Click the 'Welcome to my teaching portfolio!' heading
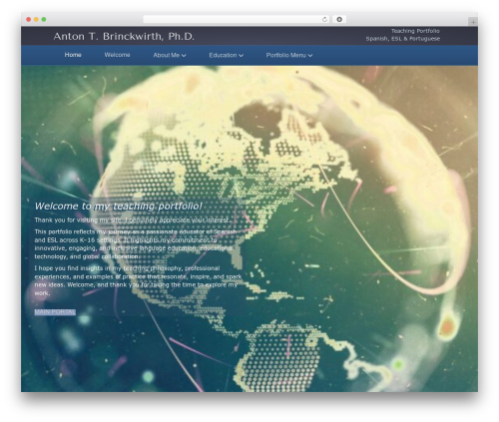499x422 pixels. [119, 207]
